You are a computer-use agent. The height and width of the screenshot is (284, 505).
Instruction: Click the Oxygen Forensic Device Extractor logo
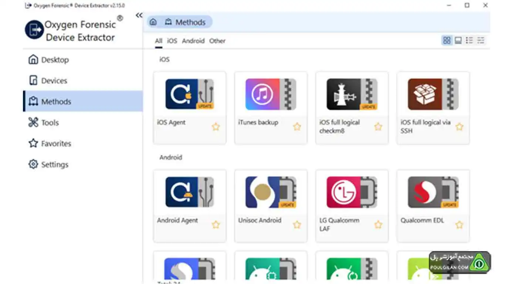[x=34, y=30]
